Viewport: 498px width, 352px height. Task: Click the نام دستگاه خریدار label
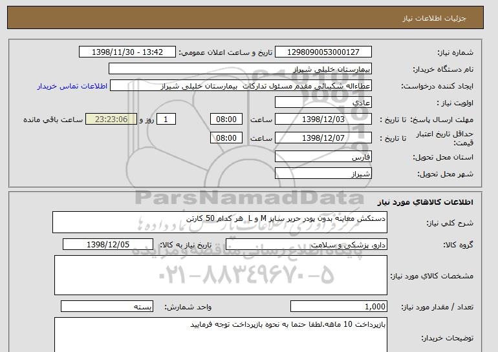point(443,69)
